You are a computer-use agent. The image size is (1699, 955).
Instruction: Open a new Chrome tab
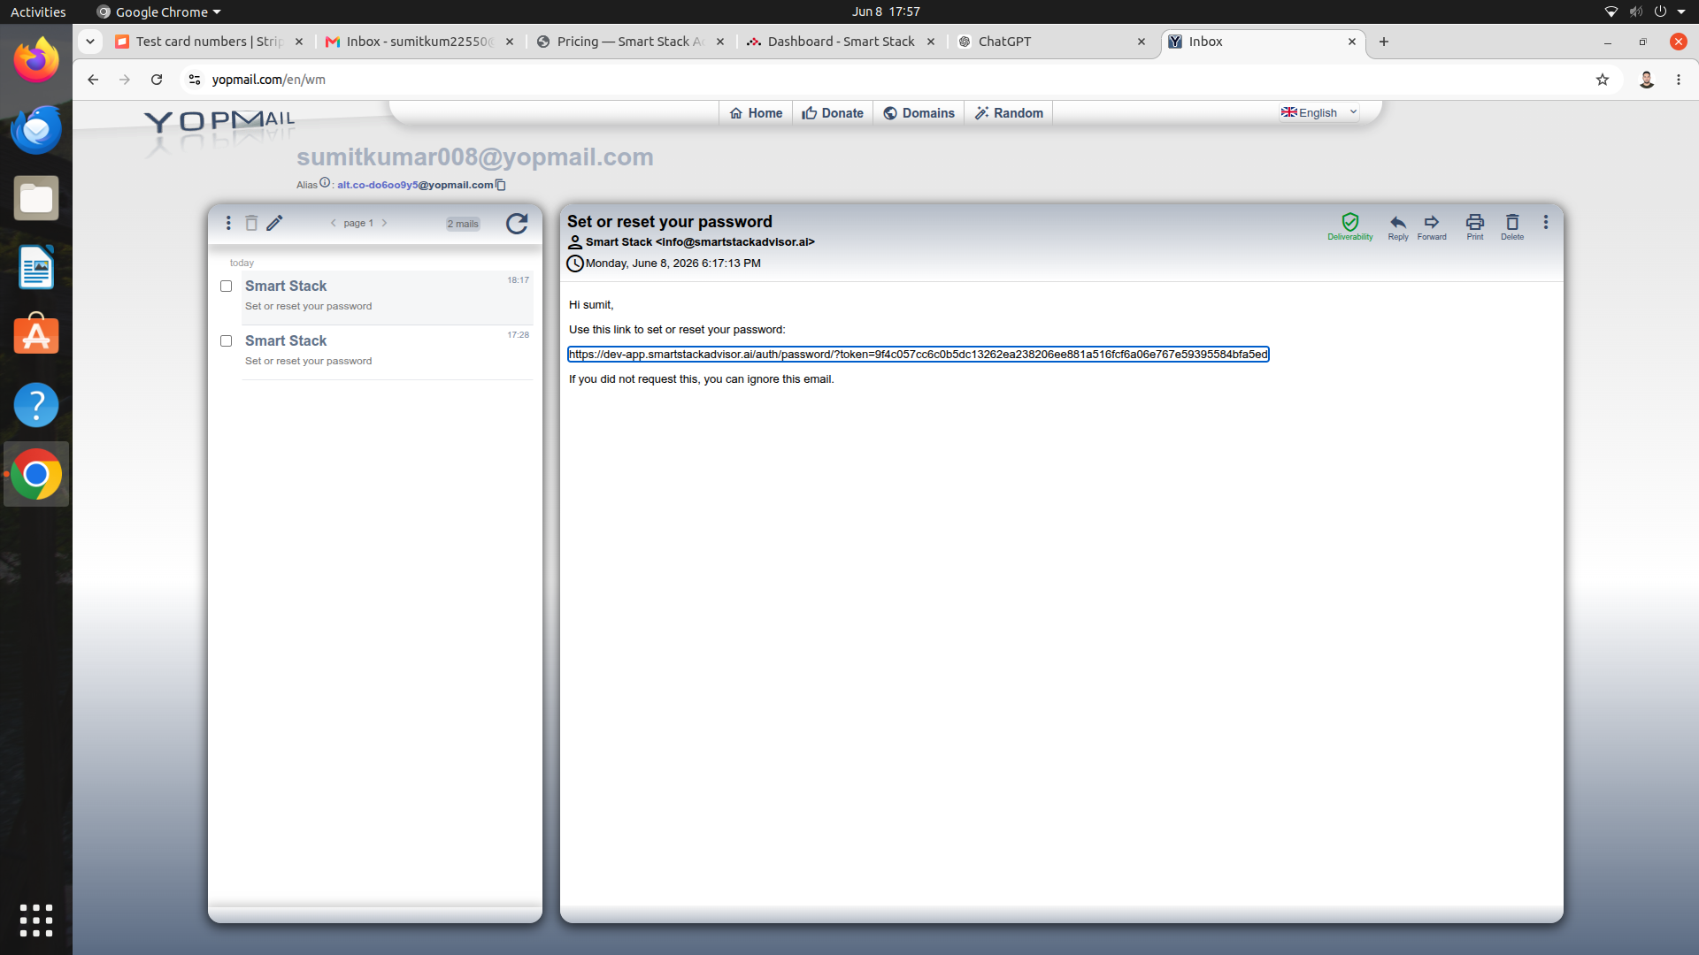pyautogui.click(x=1384, y=42)
